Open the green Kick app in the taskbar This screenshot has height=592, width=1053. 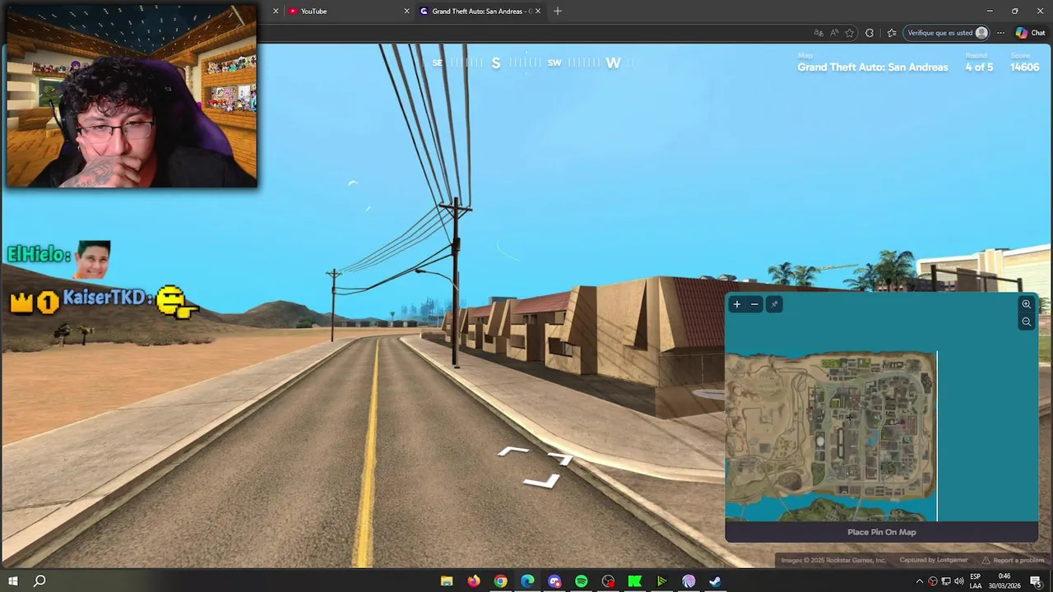[x=635, y=581]
